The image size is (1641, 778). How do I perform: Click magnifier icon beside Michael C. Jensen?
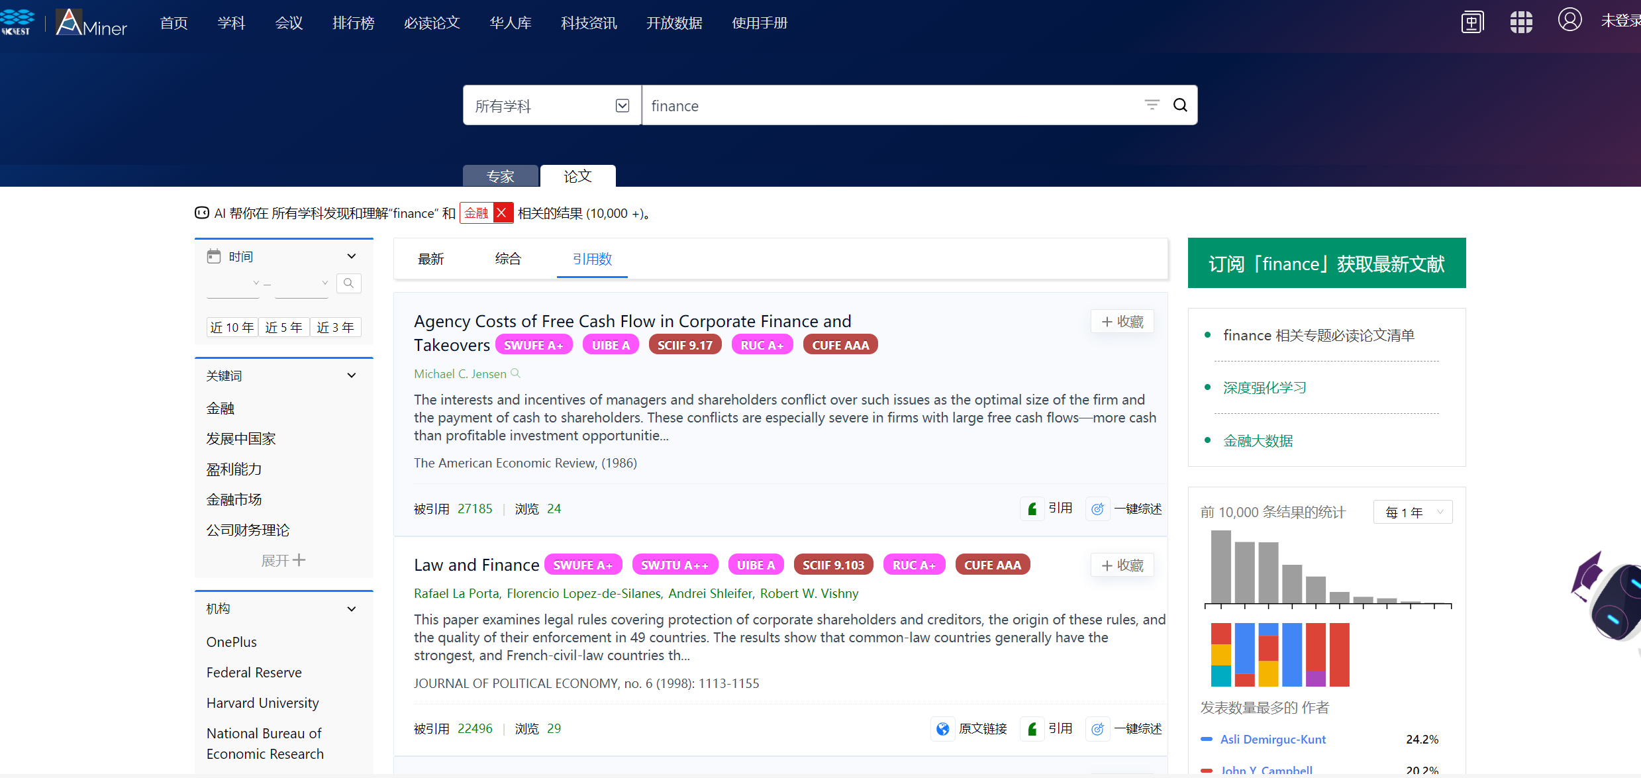tap(515, 373)
